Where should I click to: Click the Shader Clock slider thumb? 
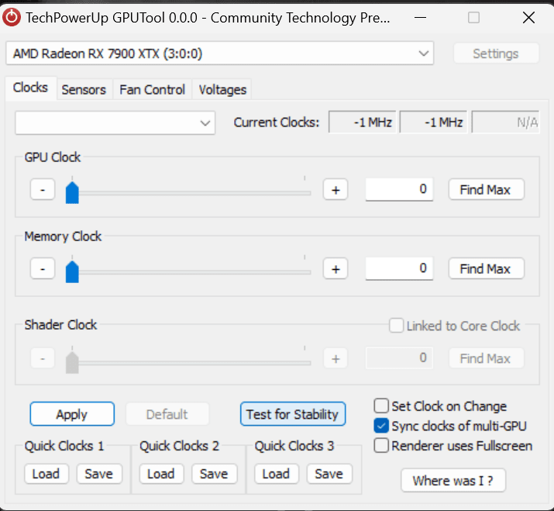tap(72, 362)
